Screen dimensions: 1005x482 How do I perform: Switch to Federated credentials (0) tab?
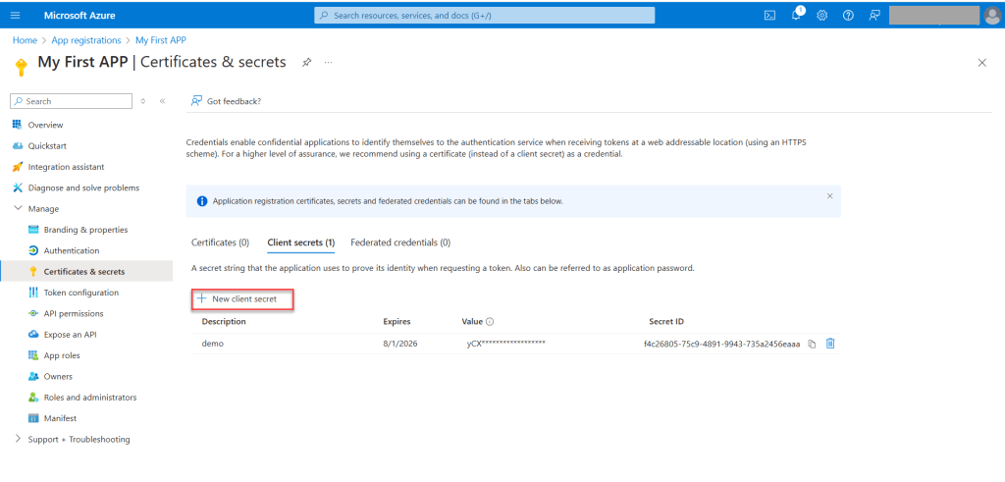[400, 242]
